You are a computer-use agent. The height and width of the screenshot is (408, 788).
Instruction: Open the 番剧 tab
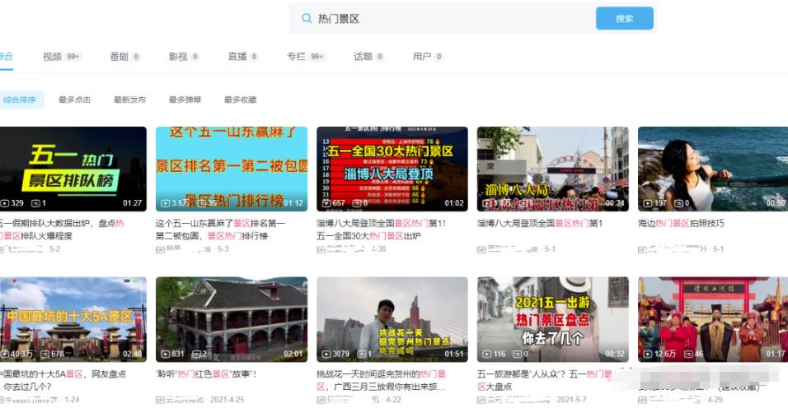119,57
